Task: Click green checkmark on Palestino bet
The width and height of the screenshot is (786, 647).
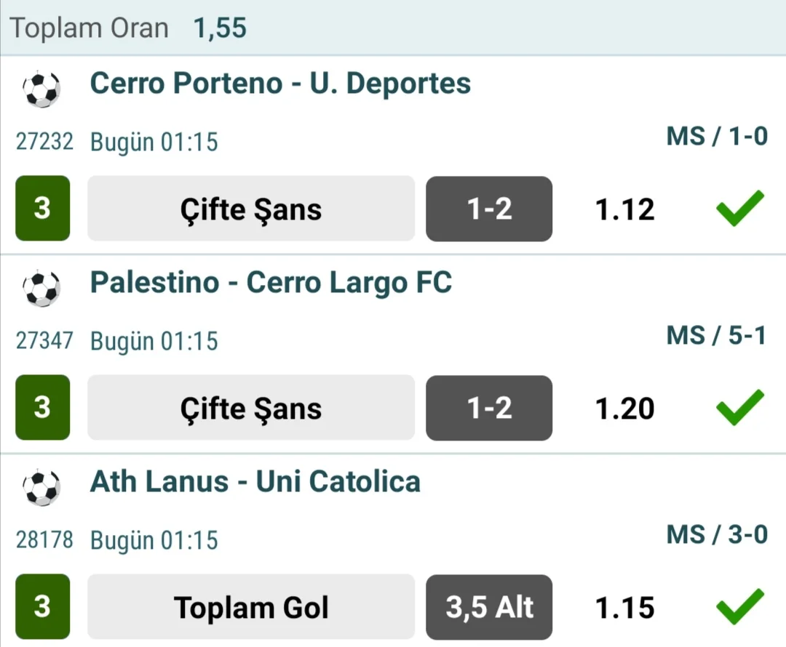Action: [x=739, y=408]
